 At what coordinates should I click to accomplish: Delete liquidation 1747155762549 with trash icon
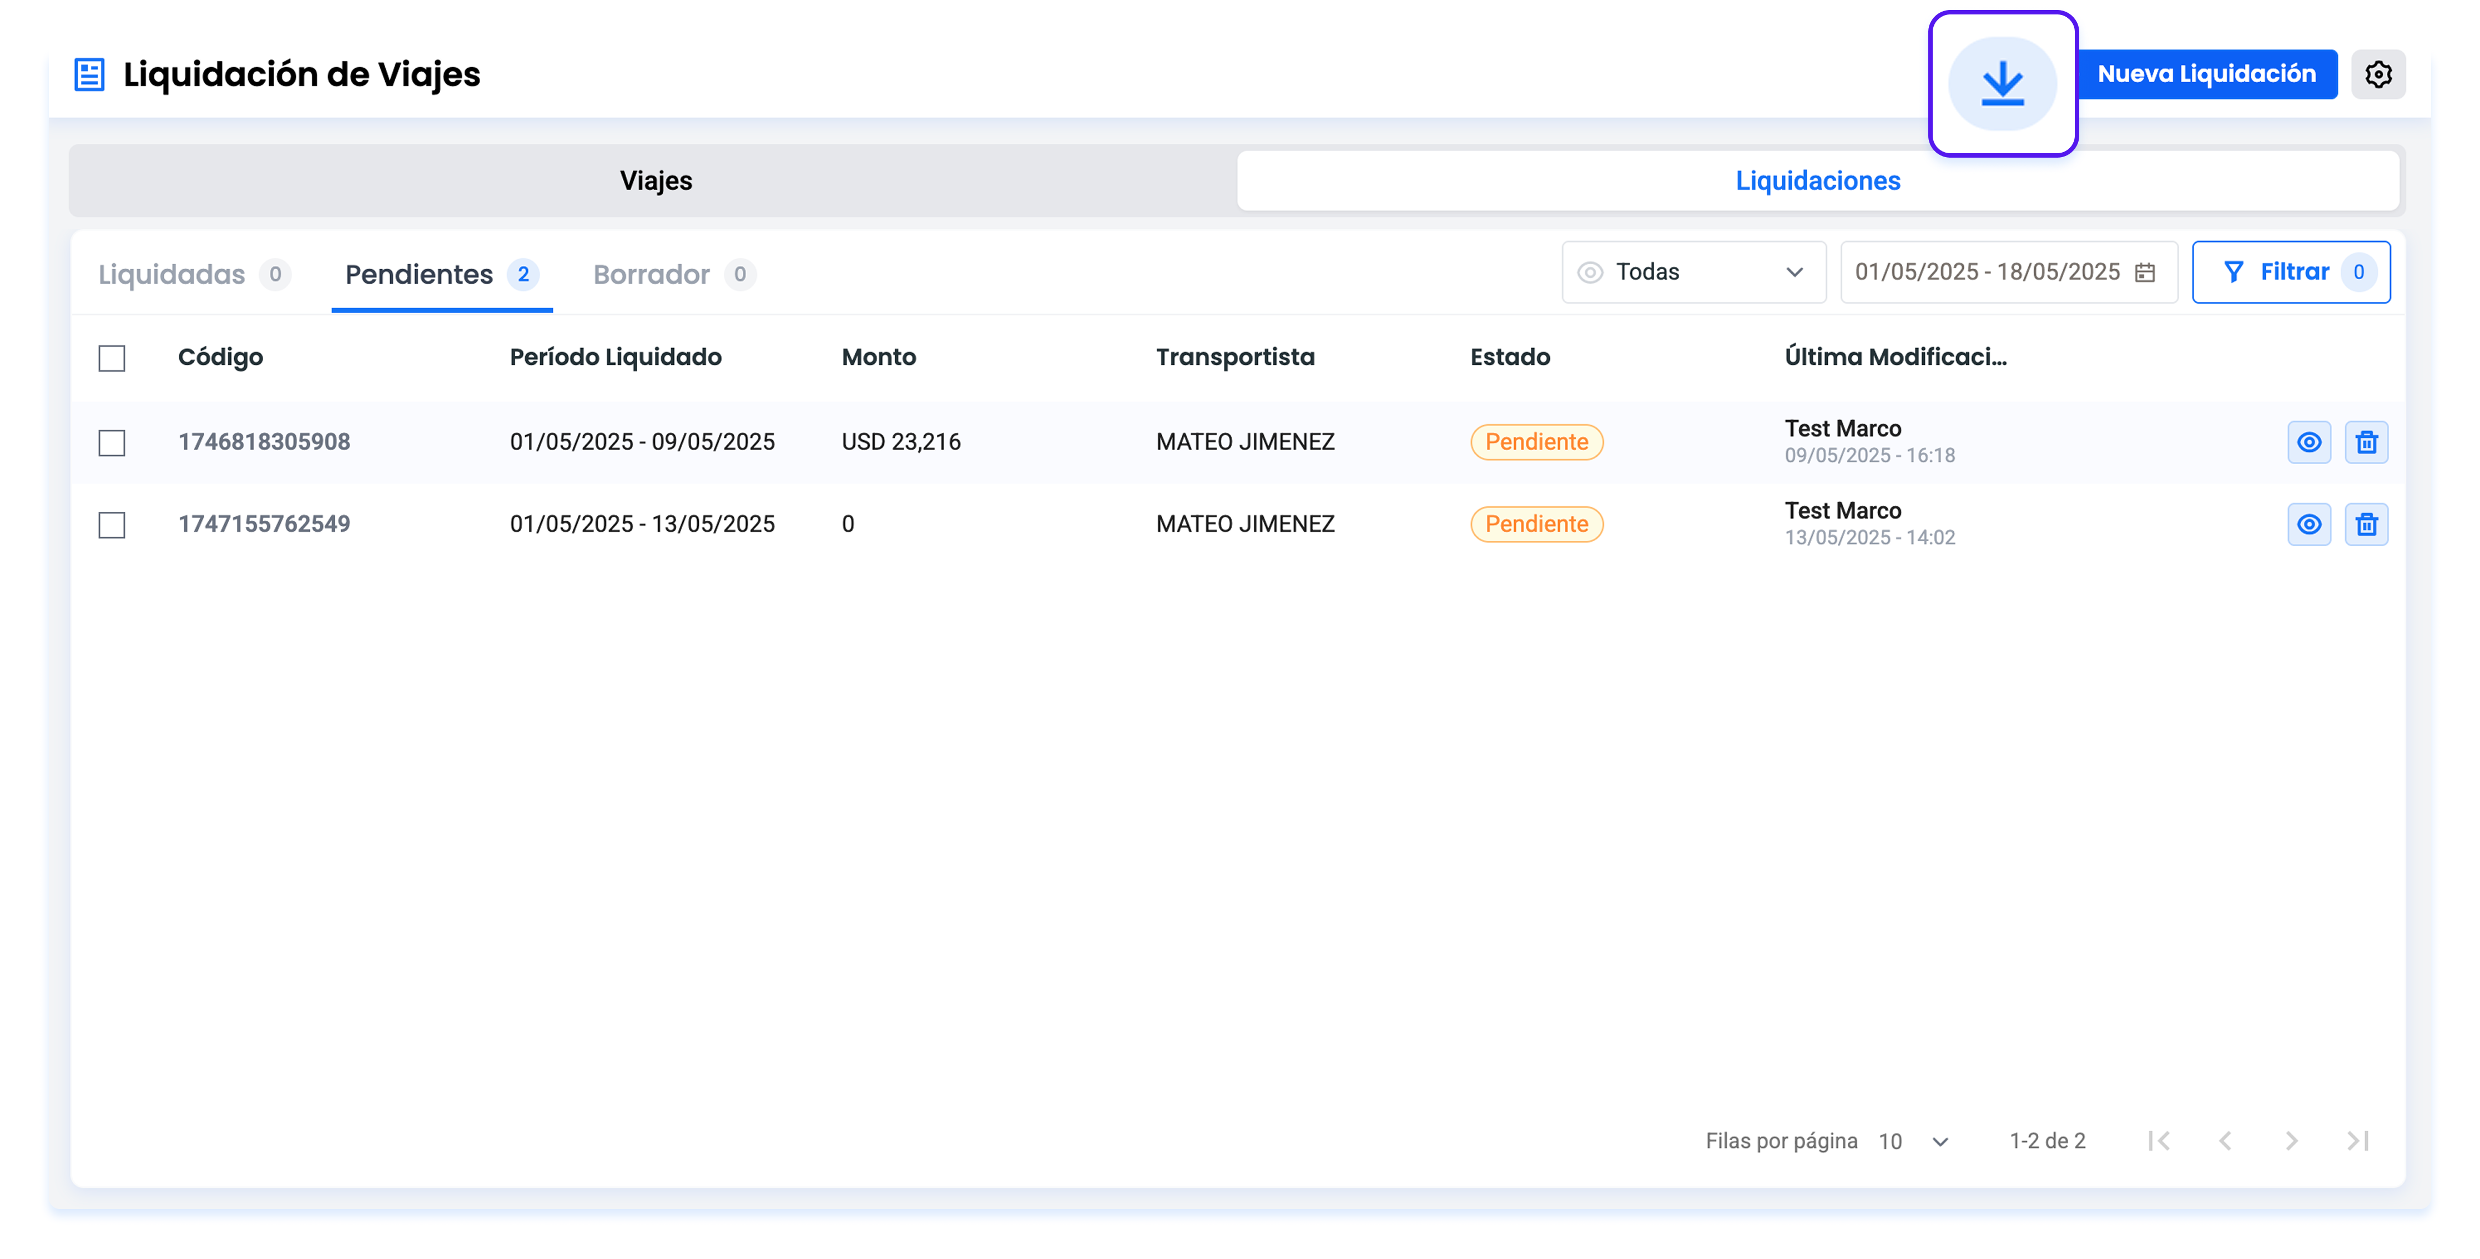(2366, 523)
